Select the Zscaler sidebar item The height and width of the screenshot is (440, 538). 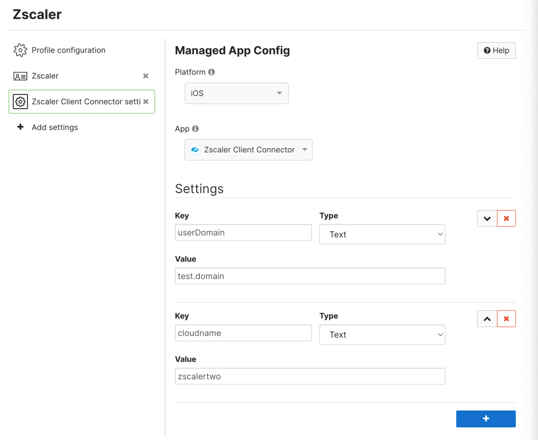point(45,76)
